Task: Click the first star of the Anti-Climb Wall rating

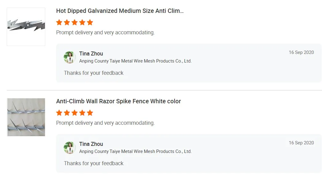Action: point(59,113)
